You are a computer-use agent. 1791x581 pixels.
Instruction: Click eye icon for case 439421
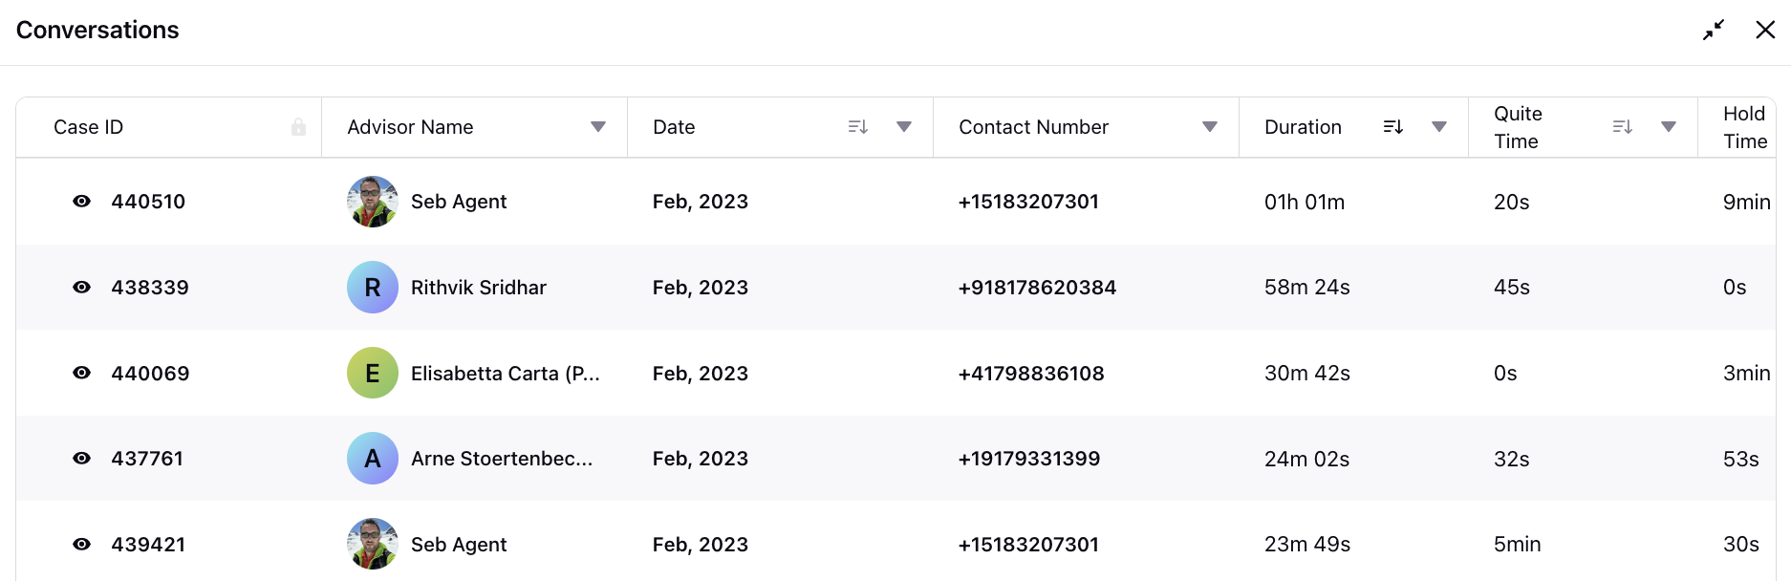click(x=82, y=545)
